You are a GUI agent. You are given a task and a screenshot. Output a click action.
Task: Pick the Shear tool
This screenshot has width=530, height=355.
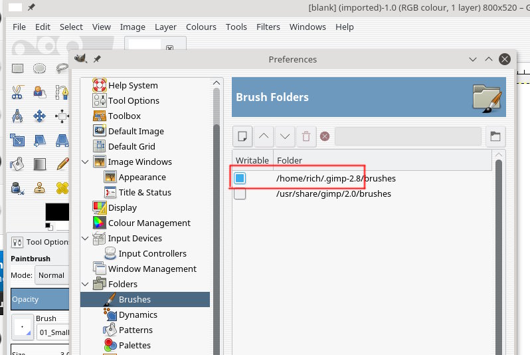coord(40,140)
